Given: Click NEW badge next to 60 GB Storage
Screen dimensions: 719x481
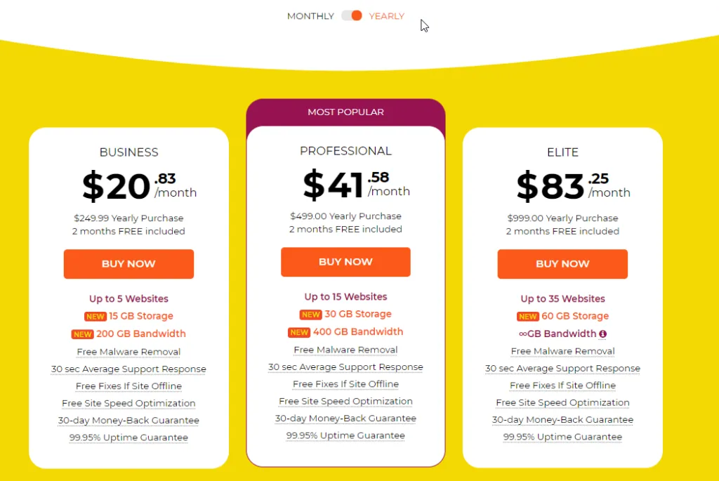Looking at the screenshot, I should point(528,317).
